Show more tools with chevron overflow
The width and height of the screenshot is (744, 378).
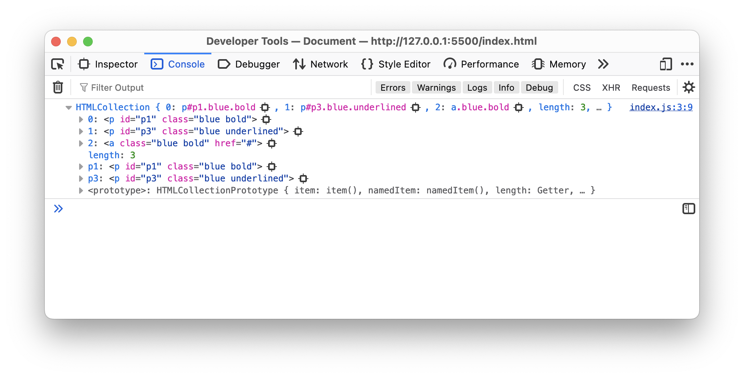pyautogui.click(x=603, y=64)
